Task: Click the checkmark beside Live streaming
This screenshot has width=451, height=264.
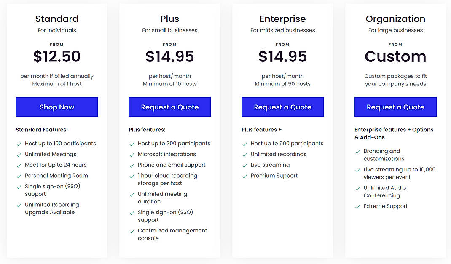Action: coord(244,165)
